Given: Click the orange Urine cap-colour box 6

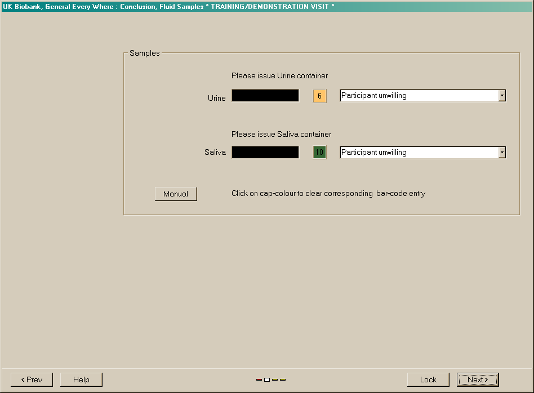Looking at the screenshot, I should 319,96.
